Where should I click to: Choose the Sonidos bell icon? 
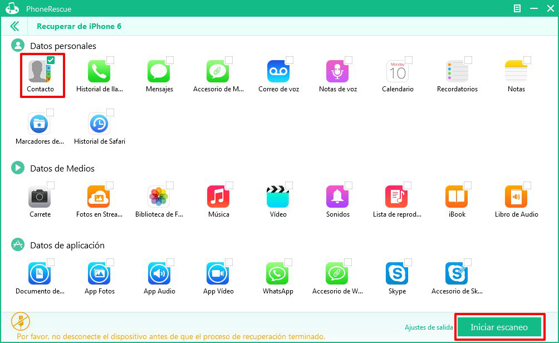pos(337,197)
